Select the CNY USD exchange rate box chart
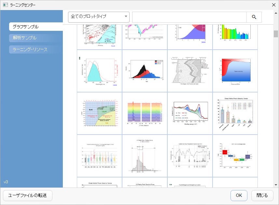Screen dimensions: 279x205 point(235,155)
